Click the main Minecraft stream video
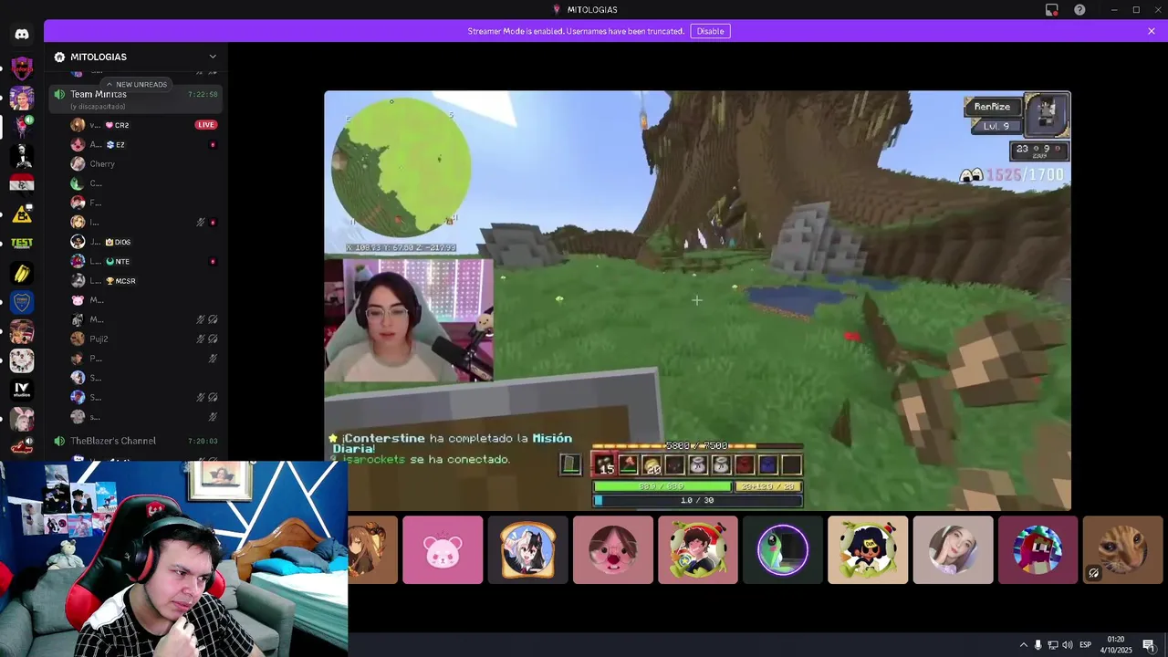Viewport: 1168px width, 657px height. click(697, 300)
